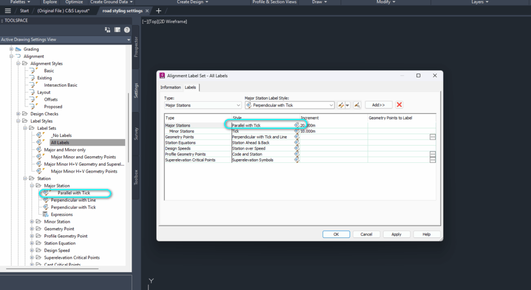The width and height of the screenshot is (531, 290).
Task: Open the arrow beside the edit style icon
Action: (347, 105)
